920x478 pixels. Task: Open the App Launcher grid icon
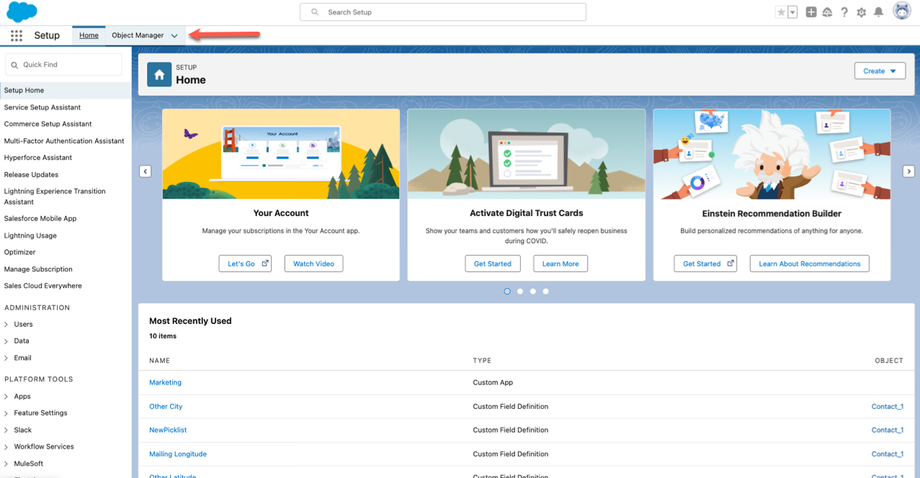[17, 35]
